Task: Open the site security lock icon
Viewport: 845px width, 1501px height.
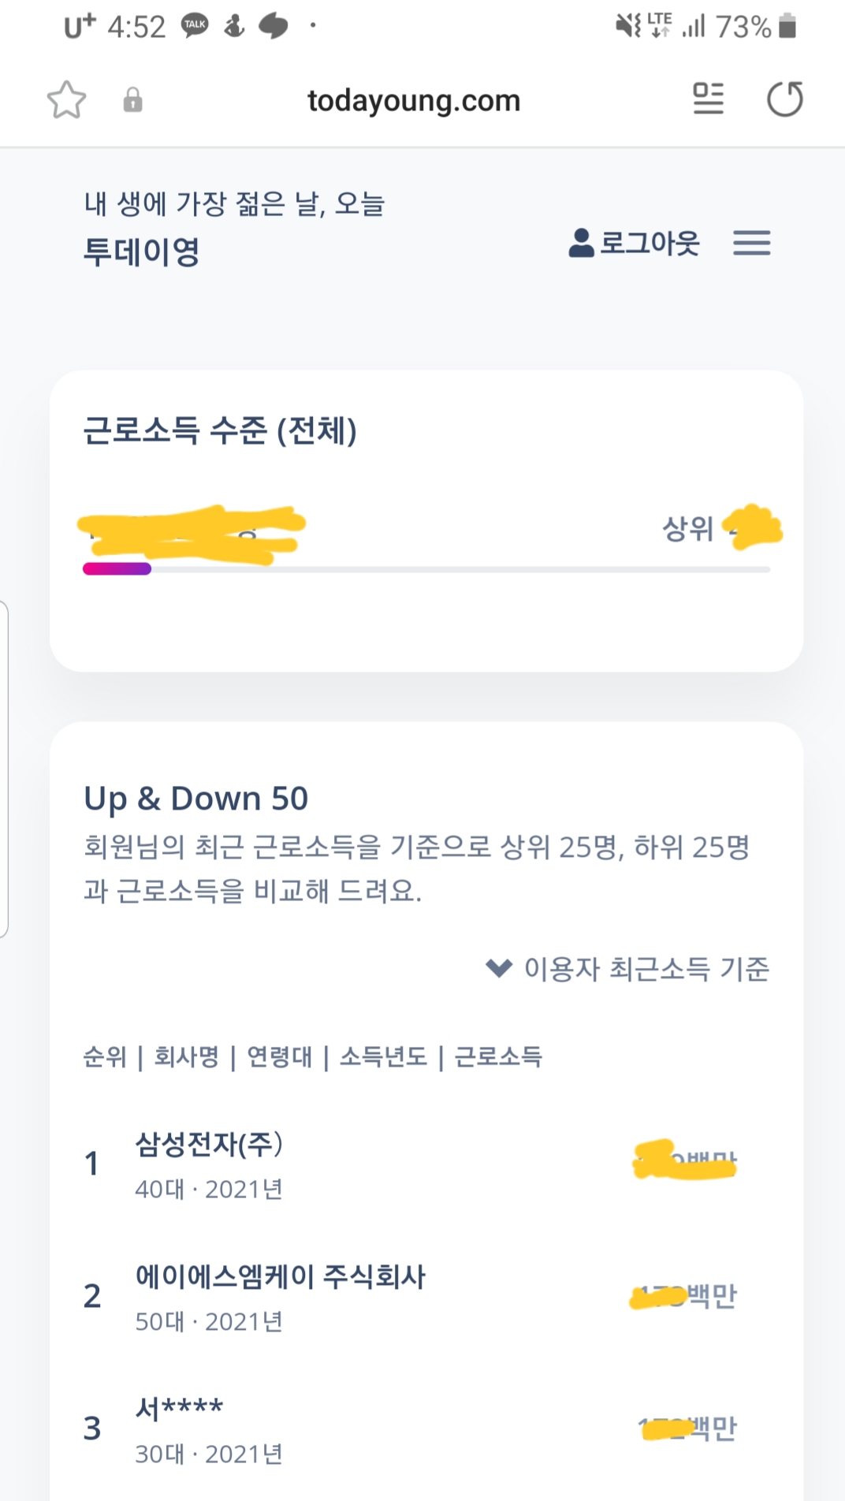Action: [x=132, y=100]
